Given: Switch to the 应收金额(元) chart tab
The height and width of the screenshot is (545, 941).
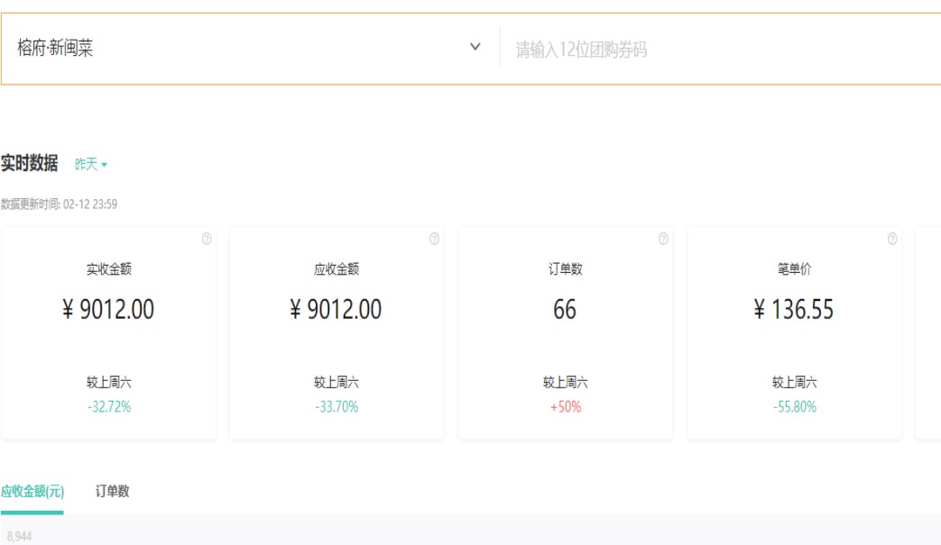Looking at the screenshot, I should 32,491.
